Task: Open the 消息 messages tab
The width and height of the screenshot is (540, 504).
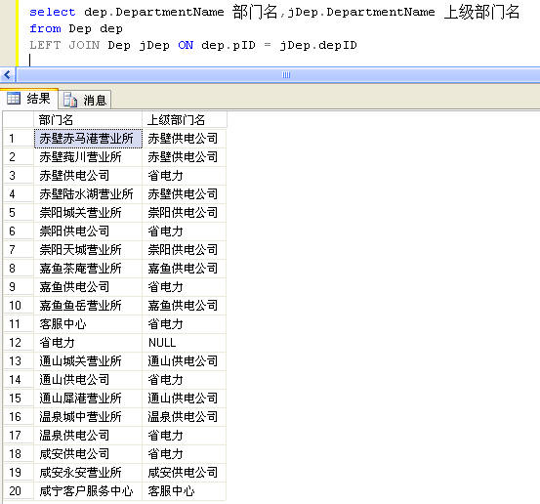Action: tap(85, 100)
